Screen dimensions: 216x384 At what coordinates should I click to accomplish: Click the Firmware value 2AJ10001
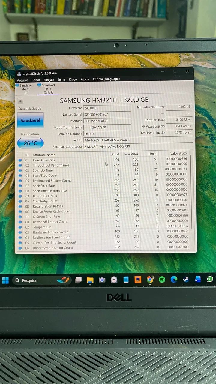click(x=107, y=108)
